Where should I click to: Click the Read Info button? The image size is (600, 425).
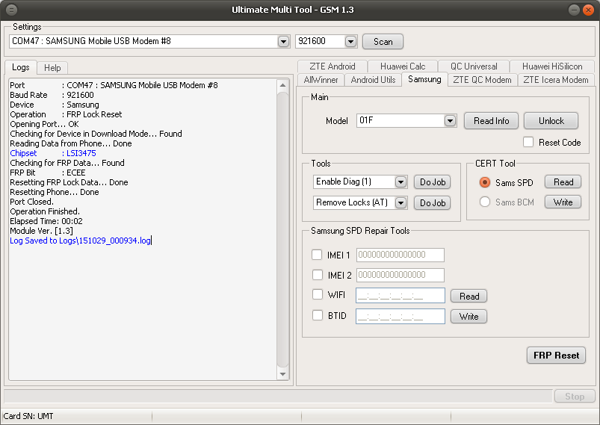[492, 121]
